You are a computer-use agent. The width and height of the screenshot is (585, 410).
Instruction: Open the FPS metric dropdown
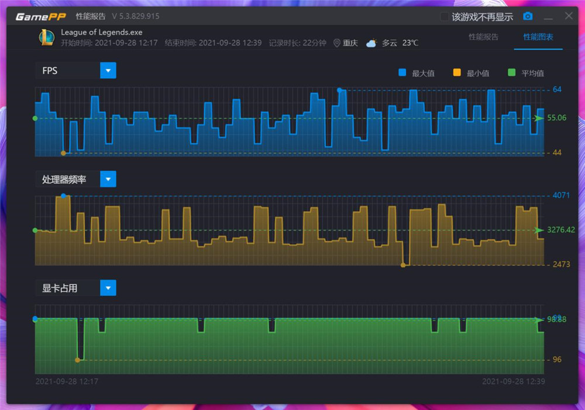(x=108, y=71)
